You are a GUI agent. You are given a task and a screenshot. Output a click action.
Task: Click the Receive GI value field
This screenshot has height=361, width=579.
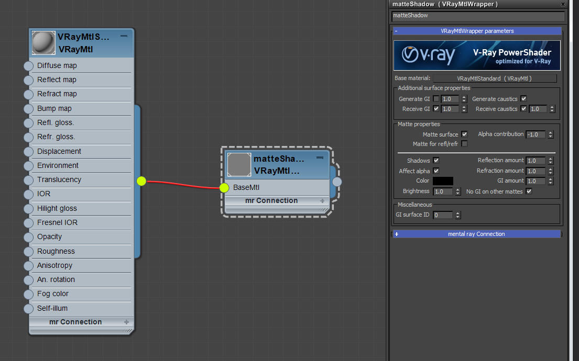[x=450, y=109]
